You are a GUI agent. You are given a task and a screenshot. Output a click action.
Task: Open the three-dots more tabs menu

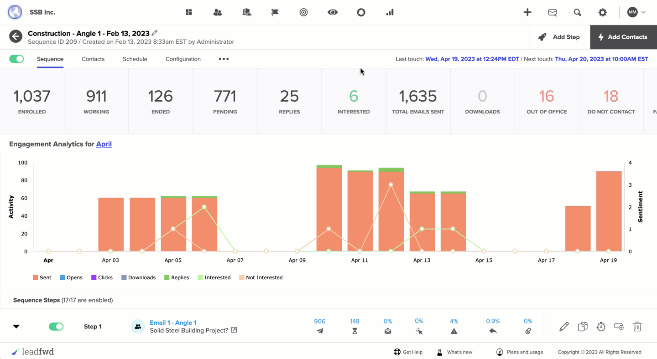(224, 59)
